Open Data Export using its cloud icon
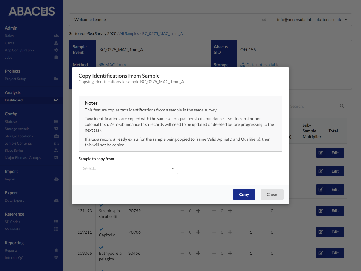 tap(56, 200)
